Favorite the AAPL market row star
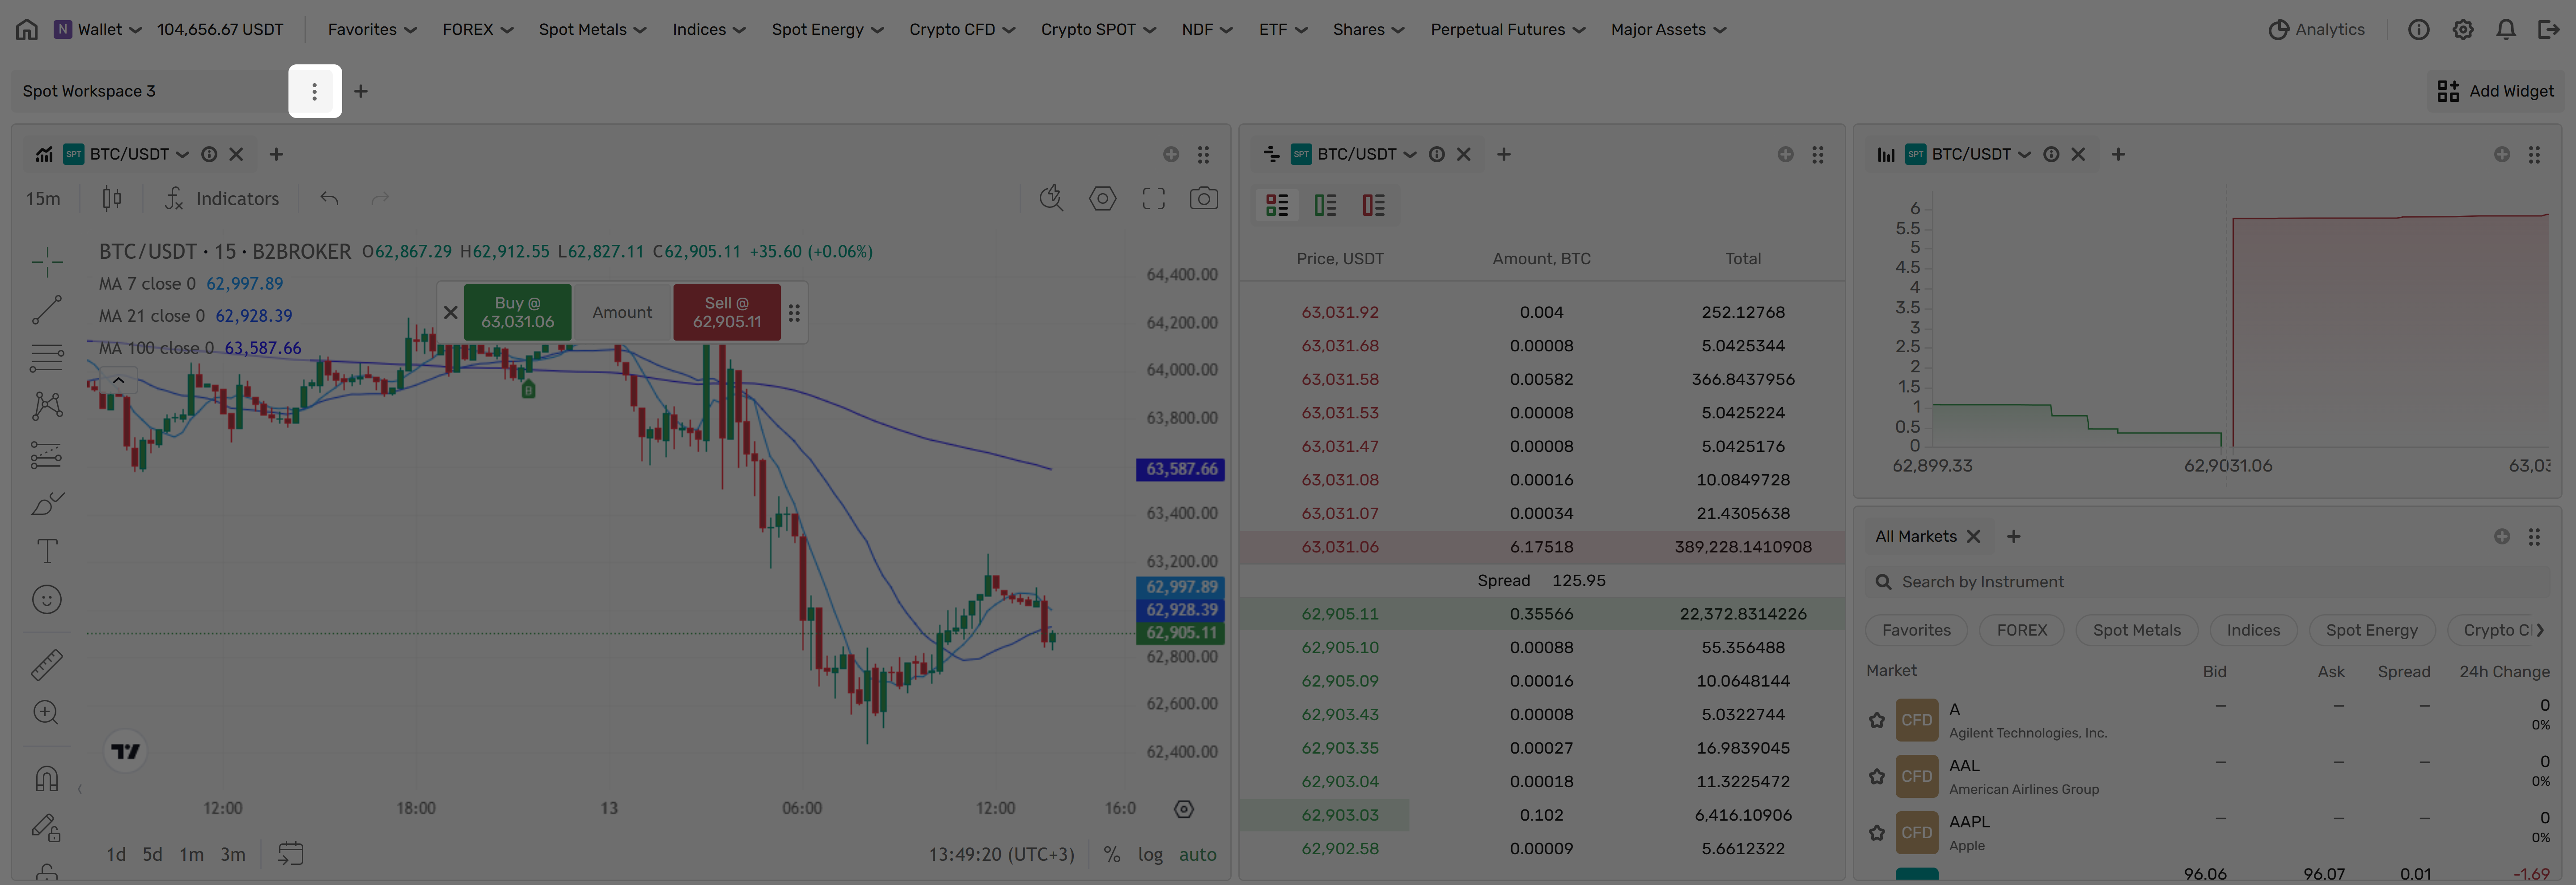Image resolution: width=2576 pixels, height=885 pixels. point(1877,832)
